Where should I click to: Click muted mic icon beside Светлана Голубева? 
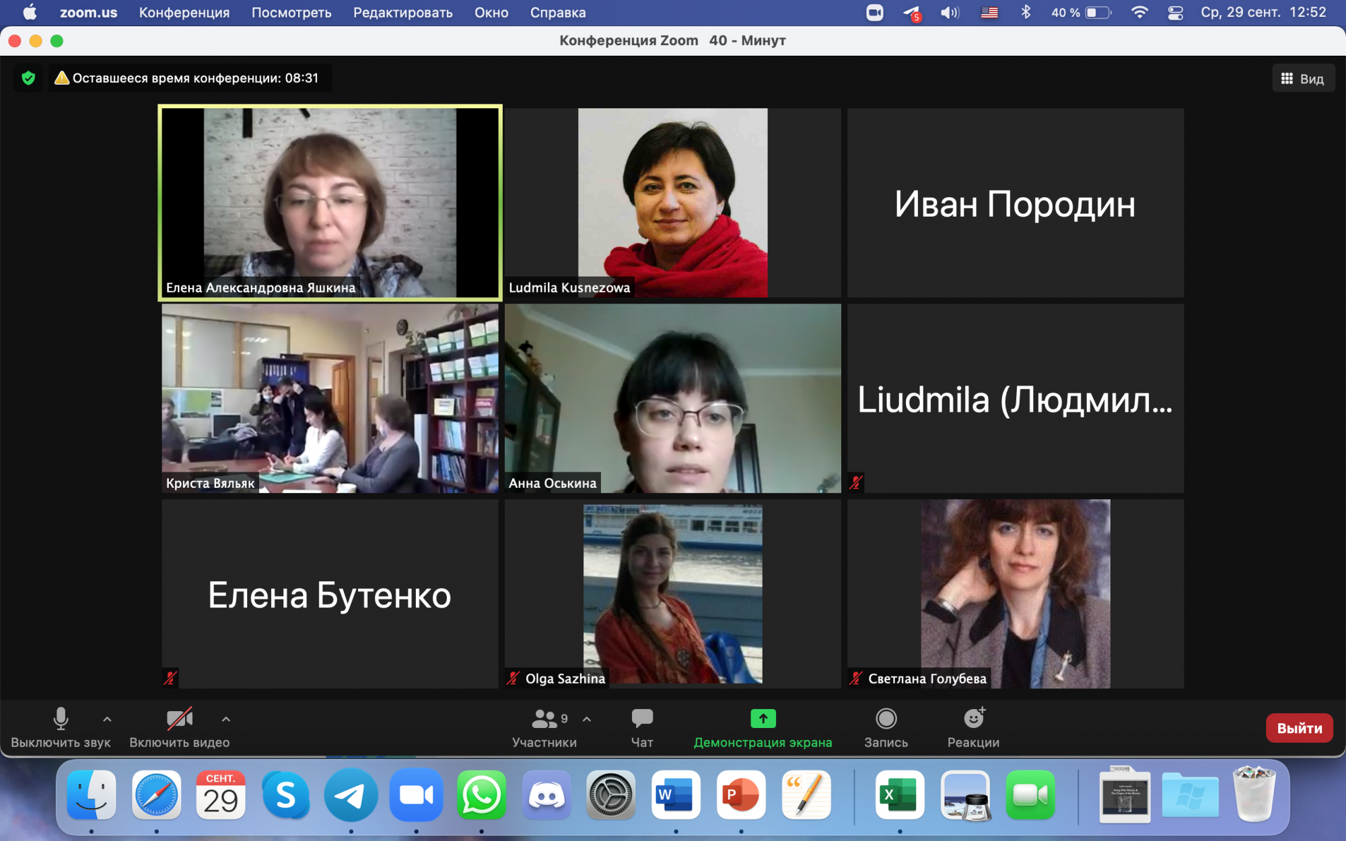856,678
